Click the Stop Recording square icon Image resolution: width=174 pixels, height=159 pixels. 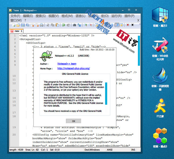click(133, 25)
